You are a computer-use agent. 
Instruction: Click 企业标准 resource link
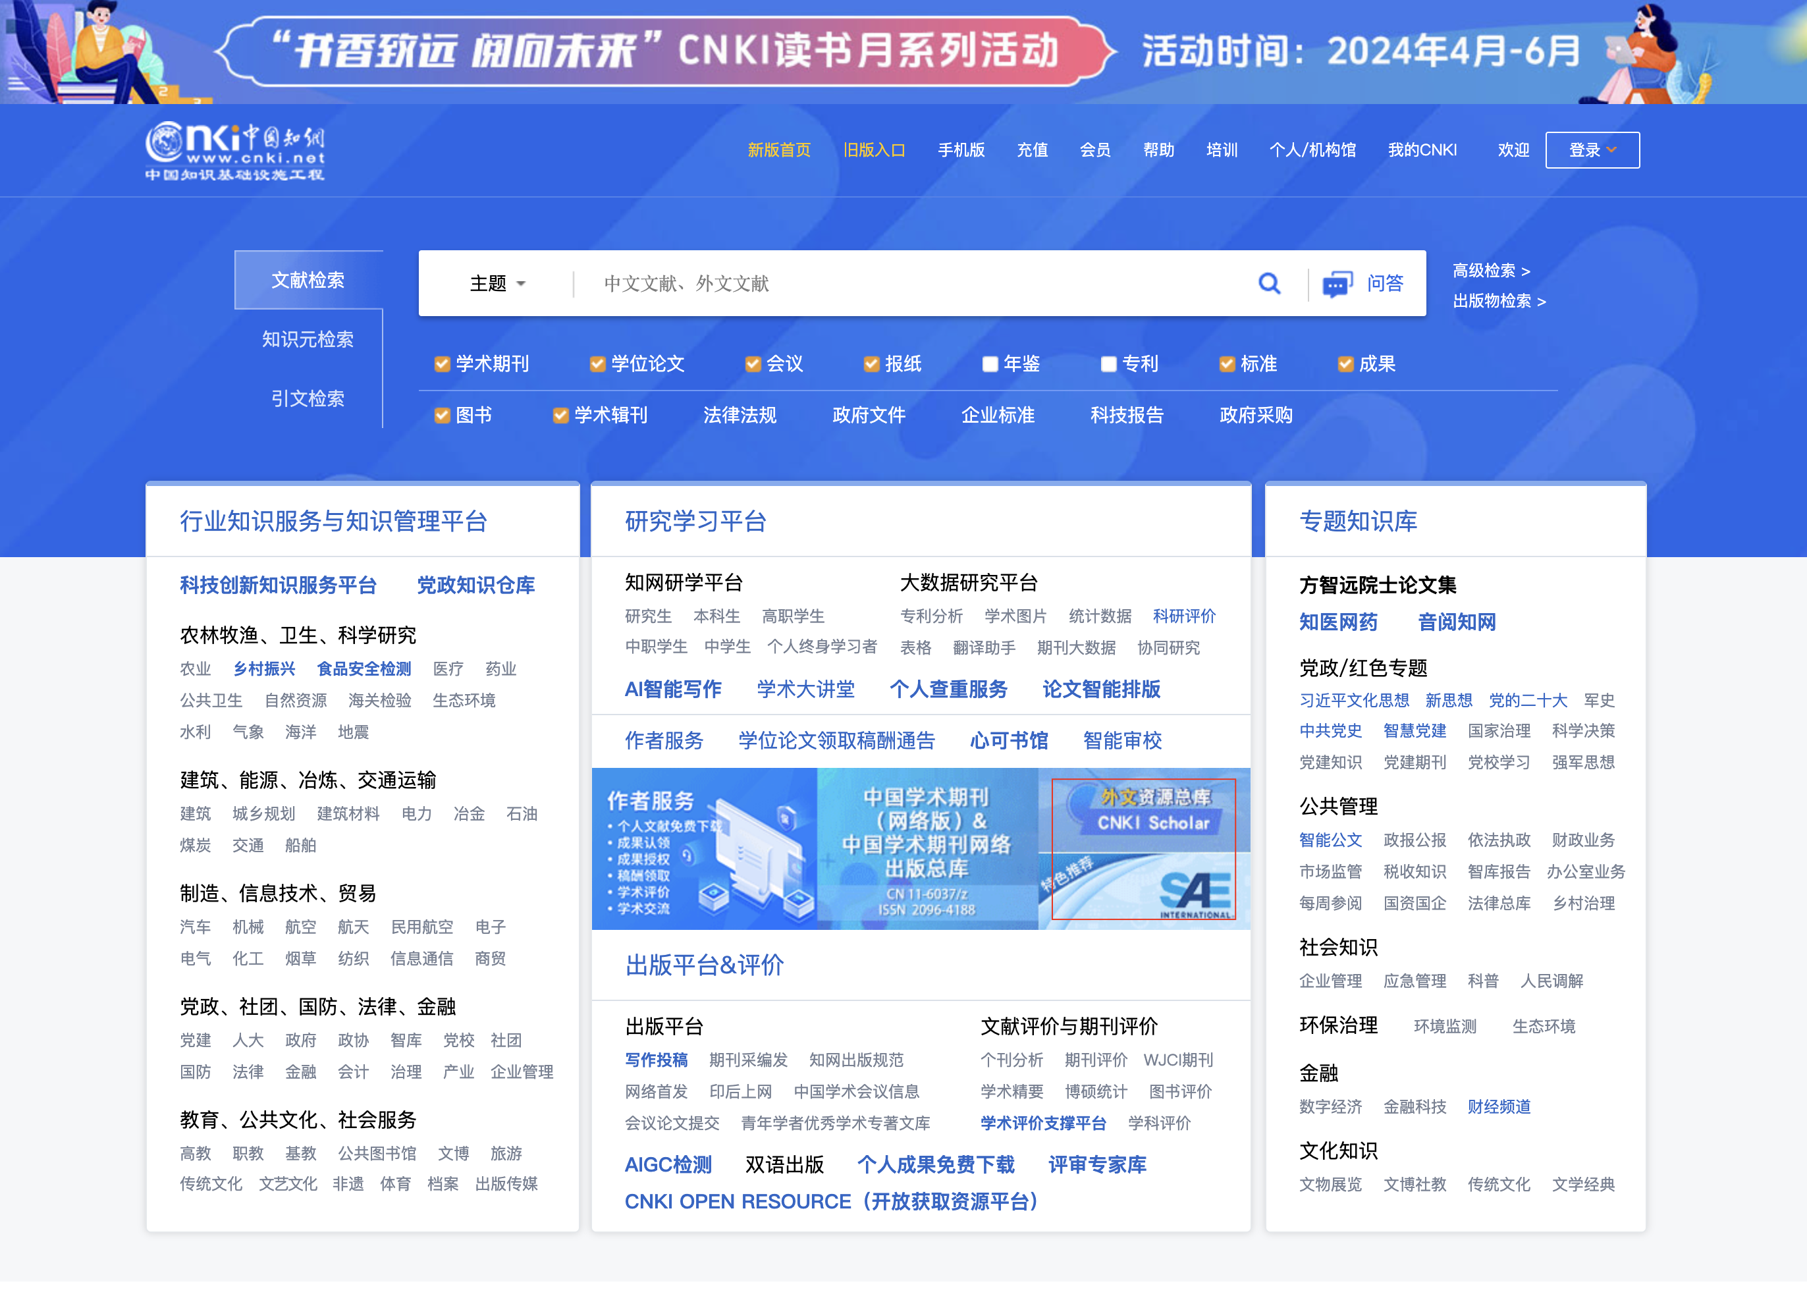pos(998,415)
